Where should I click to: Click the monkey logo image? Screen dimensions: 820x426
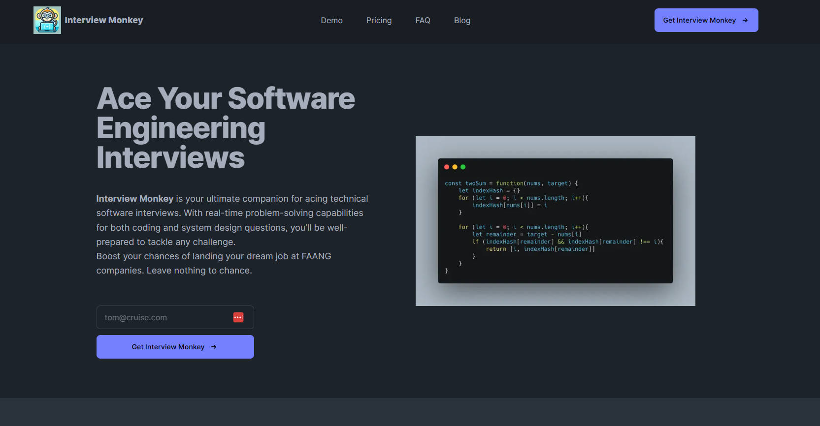tap(47, 20)
